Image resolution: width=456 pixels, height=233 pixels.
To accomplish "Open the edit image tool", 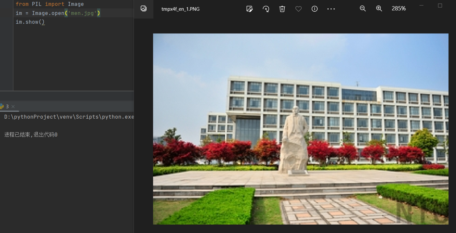I will pyautogui.click(x=249, y=9).
